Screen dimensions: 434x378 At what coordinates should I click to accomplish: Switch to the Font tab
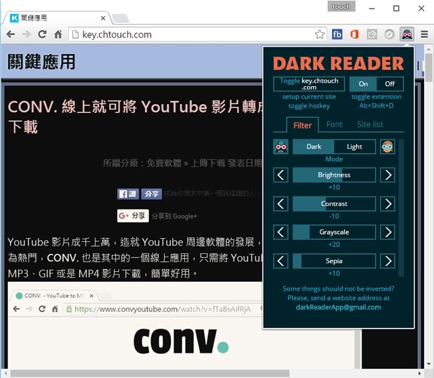(335, 124)
